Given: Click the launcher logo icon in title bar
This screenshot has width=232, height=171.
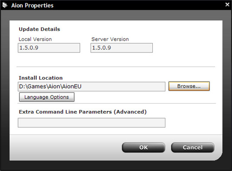Looking at the screenshot, I should (x=5, y=5).
